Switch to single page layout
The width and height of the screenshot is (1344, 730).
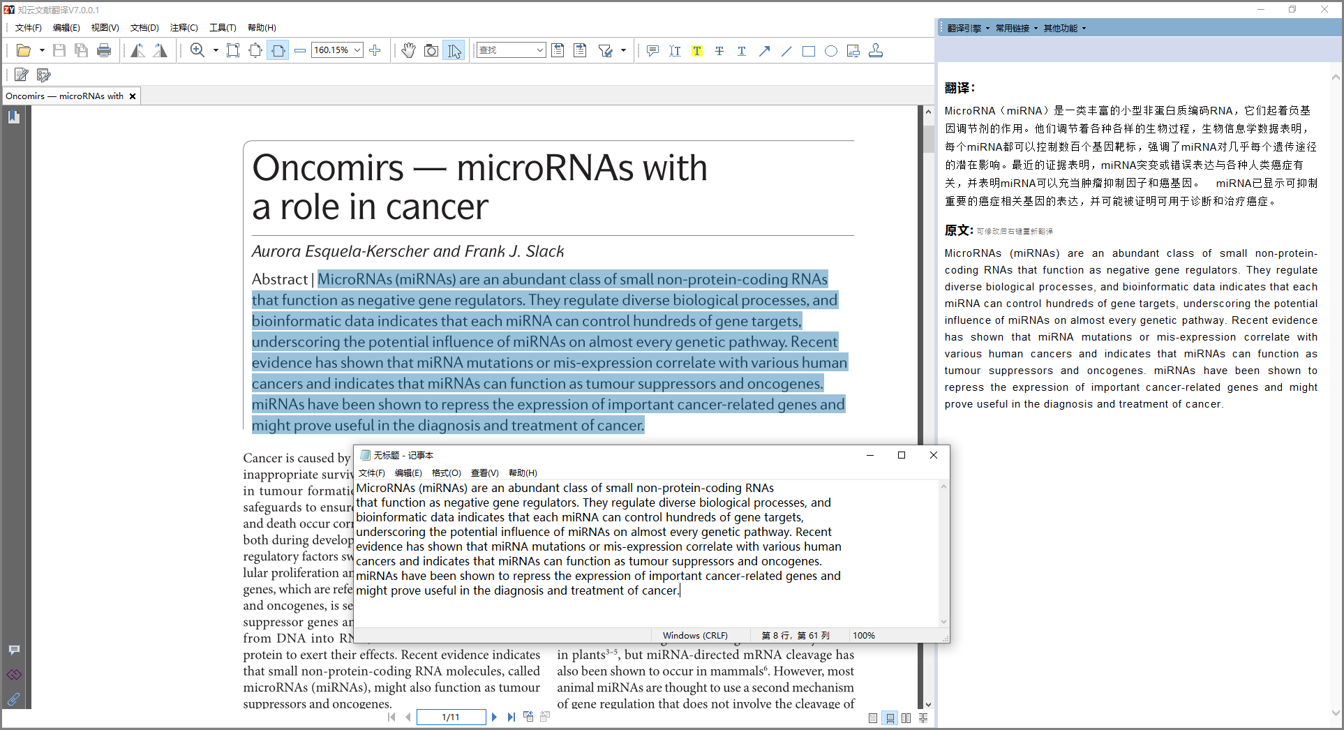(x=873, y=718)
